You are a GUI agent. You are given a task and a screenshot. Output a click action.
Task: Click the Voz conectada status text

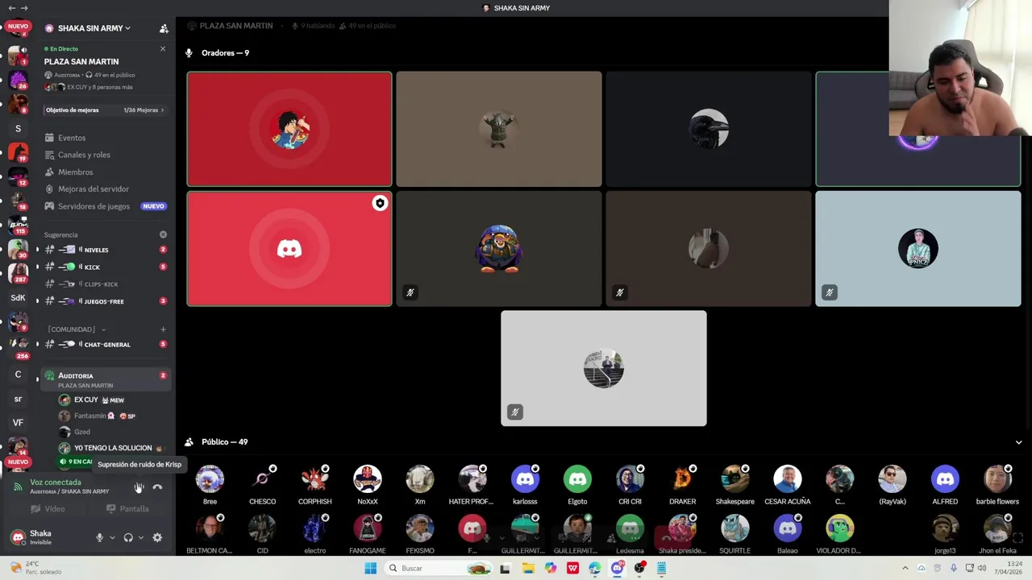point(56,482)
